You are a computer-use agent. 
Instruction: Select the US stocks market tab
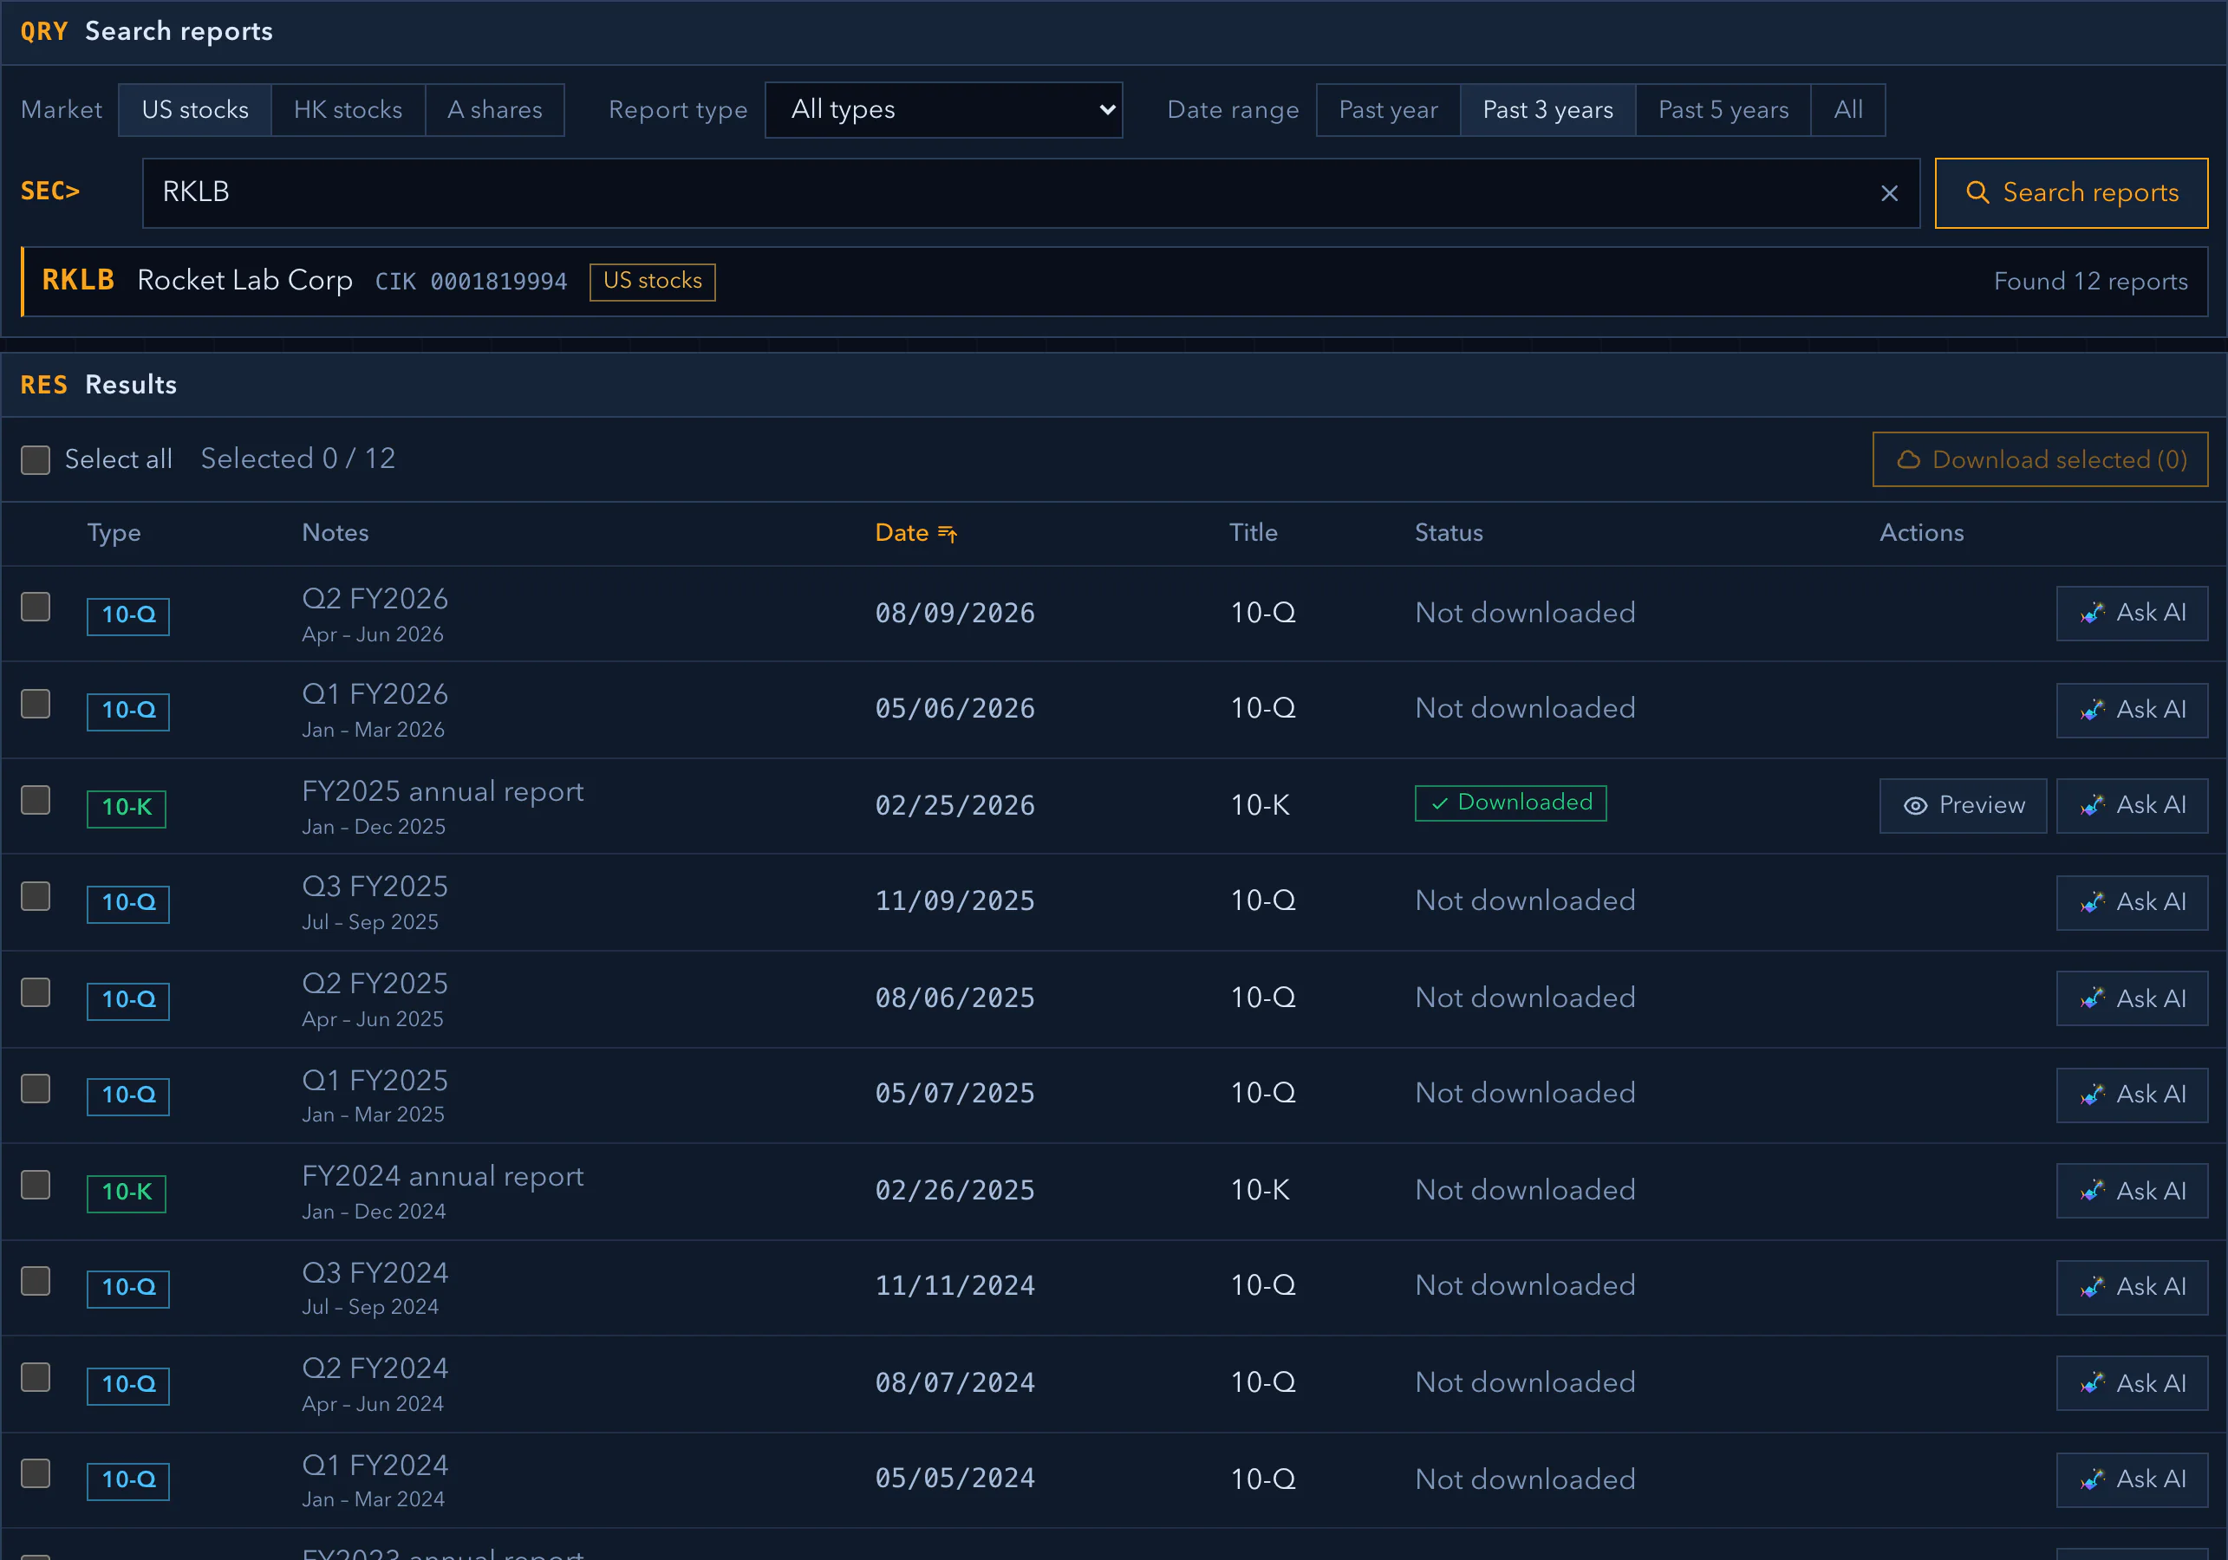tap(195, 109)
